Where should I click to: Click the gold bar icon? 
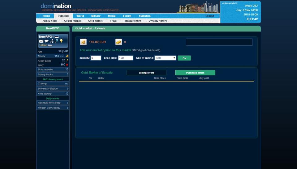(118, 42)
